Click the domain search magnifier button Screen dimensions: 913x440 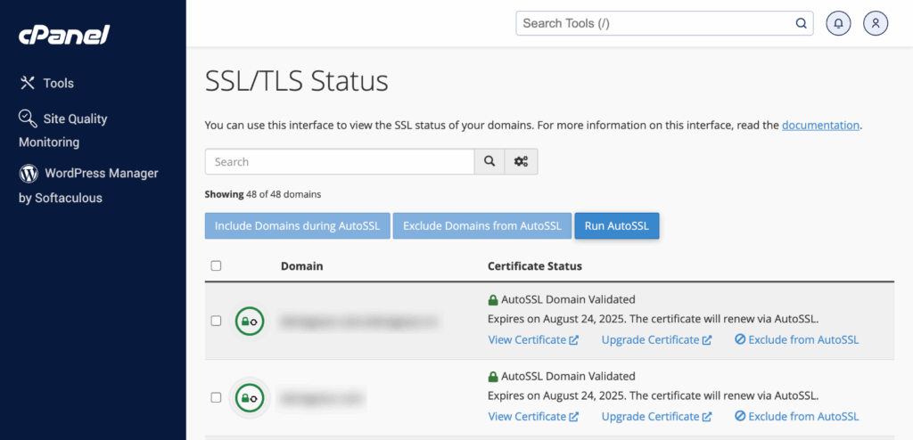[489, 162]
